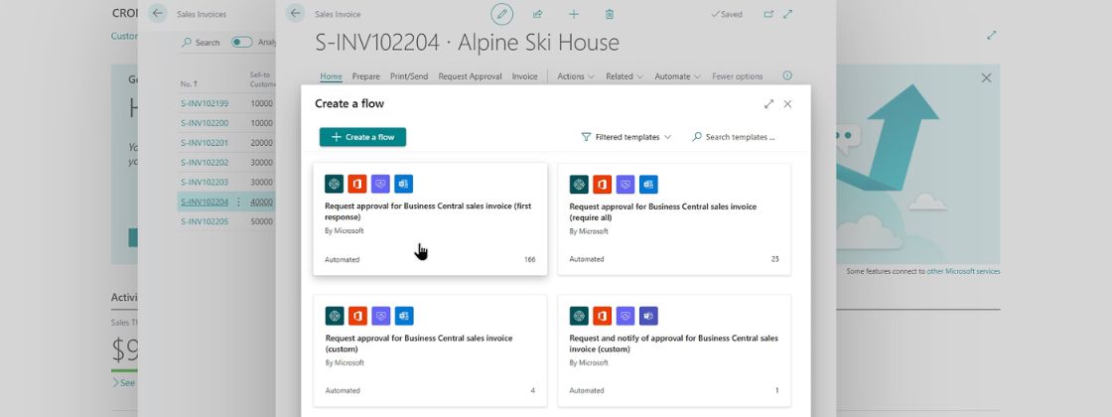Expand the Actions menu

[575, 75]
